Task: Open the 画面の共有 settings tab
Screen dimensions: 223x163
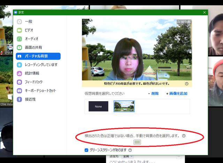Action: tap(38, 48)
